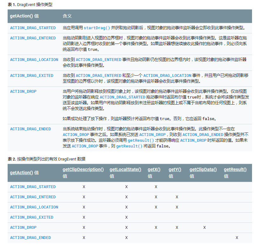Click getResult() after '监听器必须调用' text
This screenshot has width=259, height=246.
(x=141, y=140)
